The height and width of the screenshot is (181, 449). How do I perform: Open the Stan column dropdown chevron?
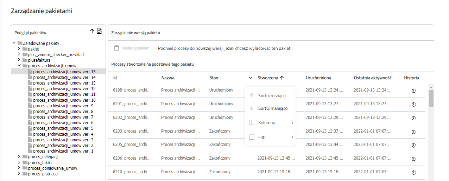coord(251,78)
